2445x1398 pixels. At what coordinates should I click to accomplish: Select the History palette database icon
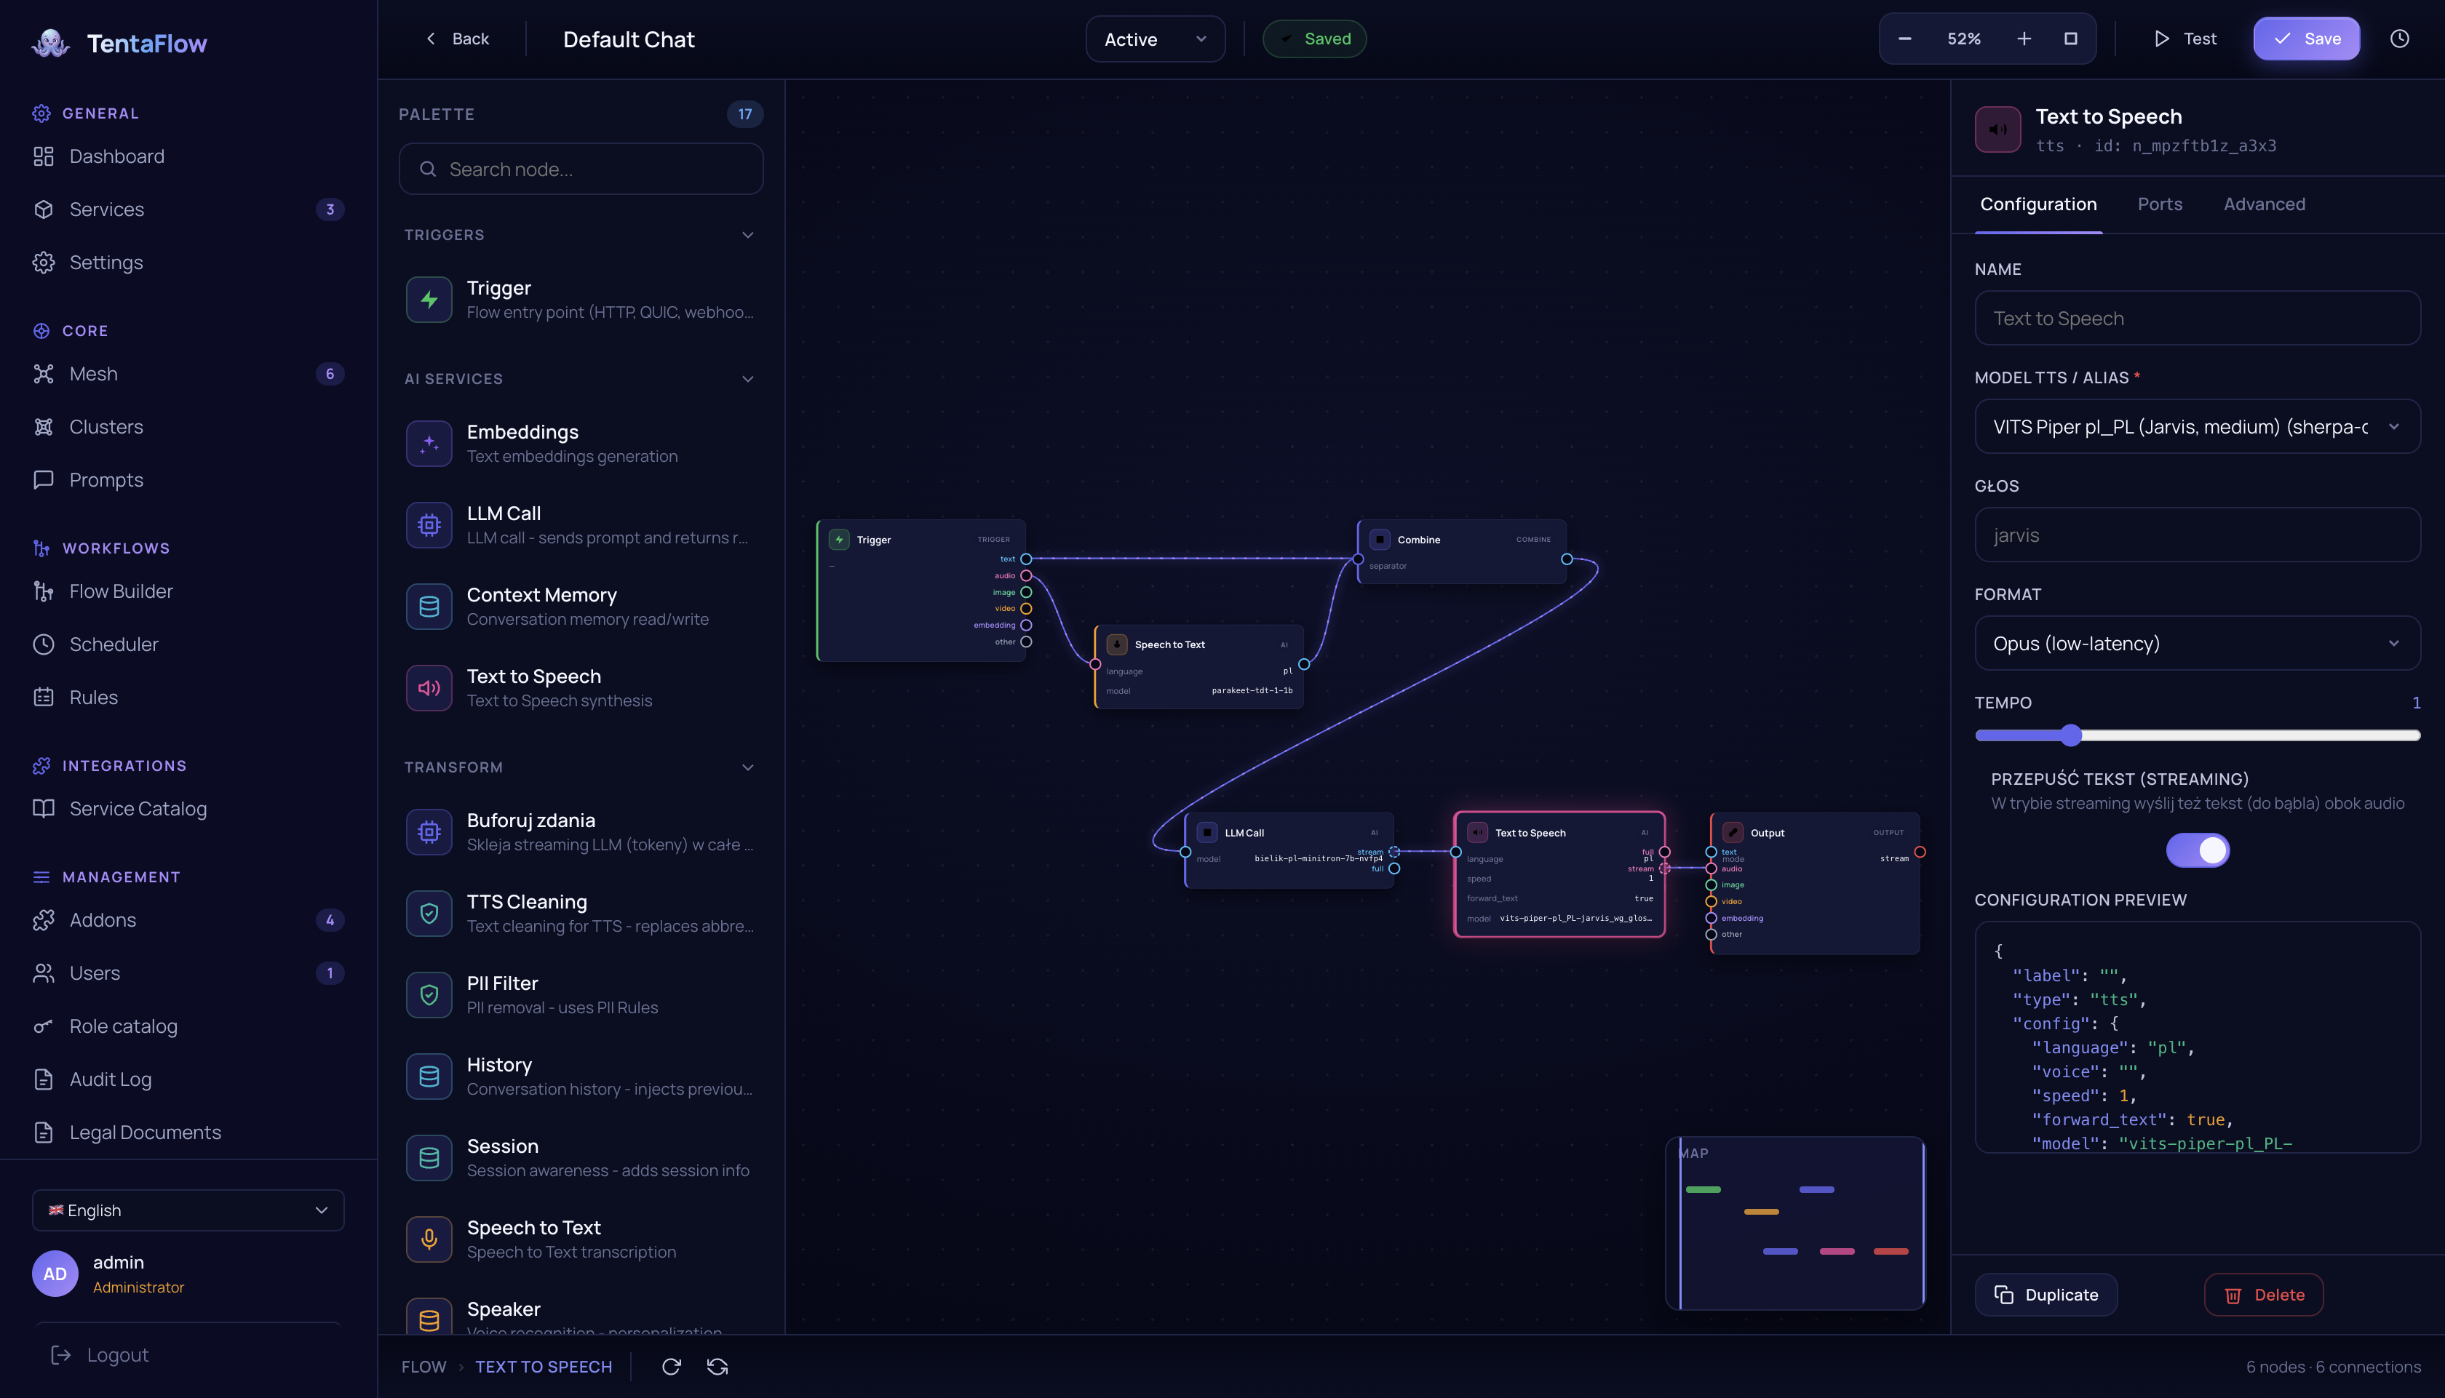point(429,1077)
